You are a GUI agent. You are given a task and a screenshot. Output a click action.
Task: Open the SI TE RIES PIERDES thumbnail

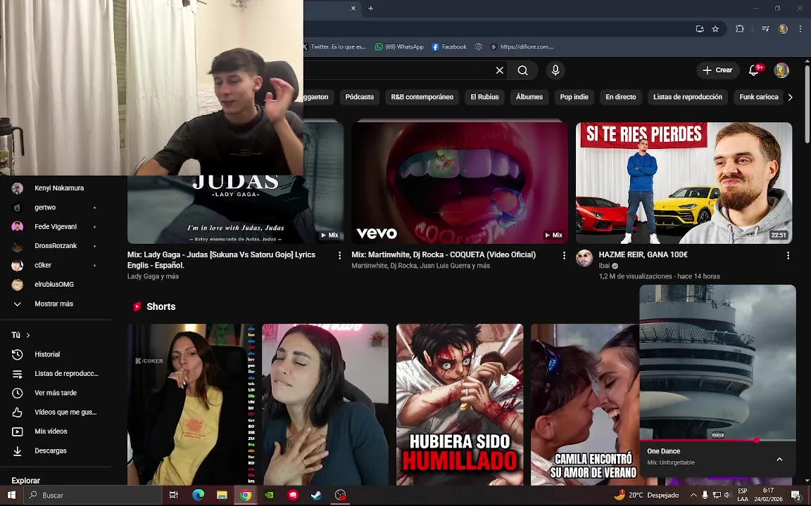click(684, 183)
